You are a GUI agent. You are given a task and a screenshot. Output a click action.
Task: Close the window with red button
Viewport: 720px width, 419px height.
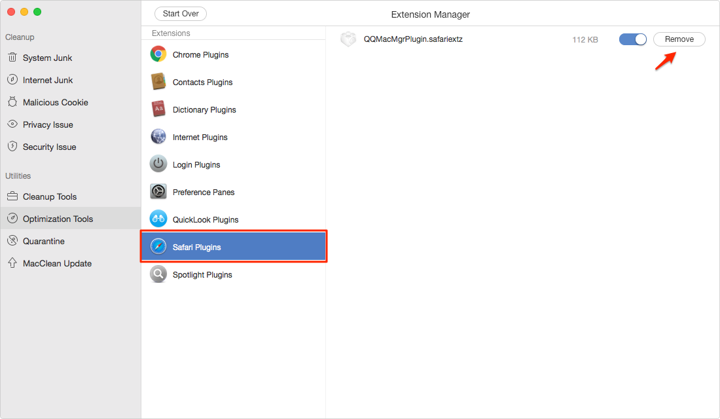pyautogui.click(x=11, y=12)
